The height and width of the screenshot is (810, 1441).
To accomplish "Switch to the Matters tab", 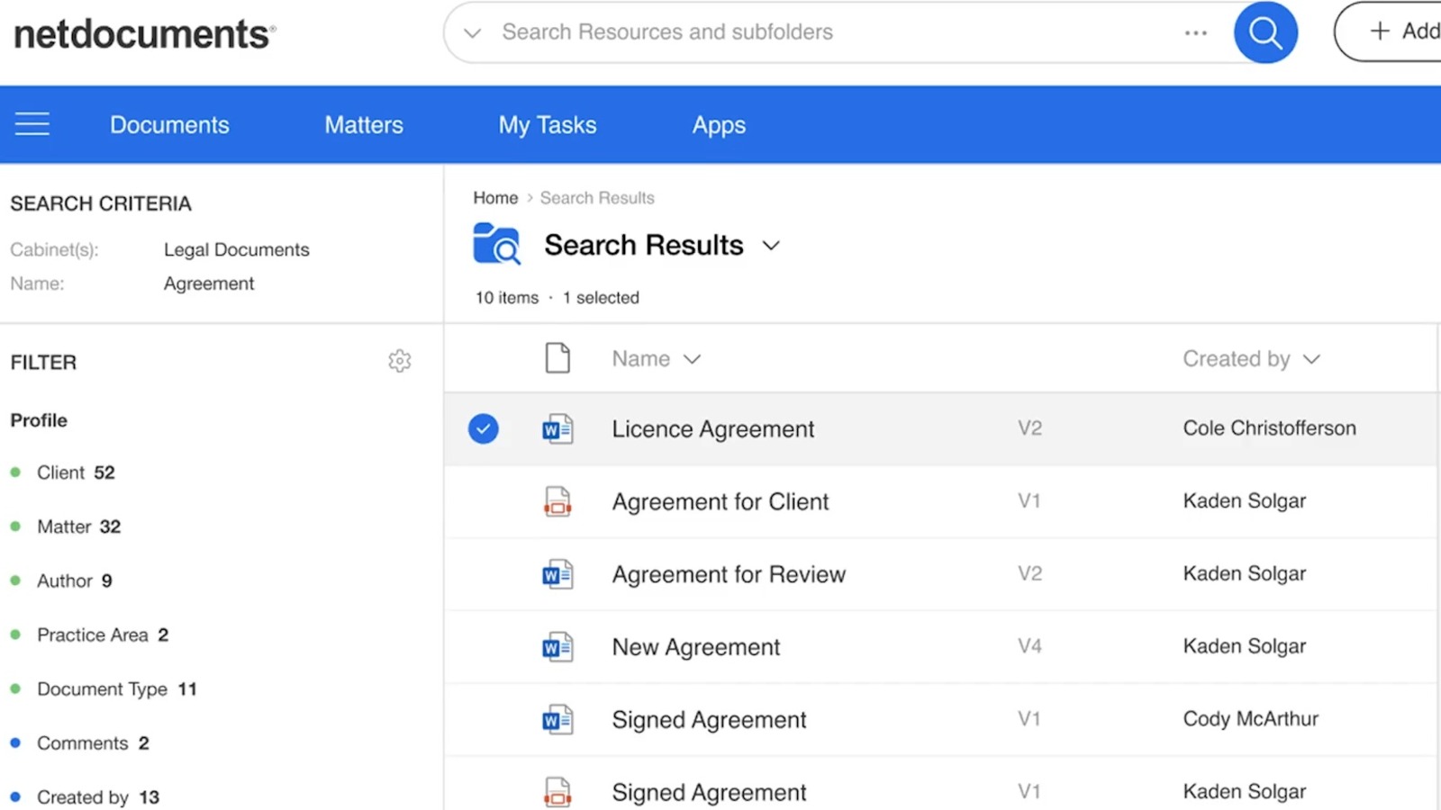I will [x=364, y=124].
